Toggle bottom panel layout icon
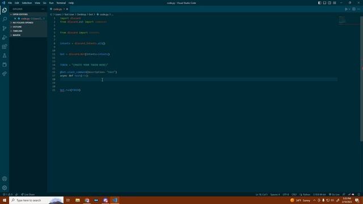The height and width of the screenshot is (204, 363). (x=324, y=3)
